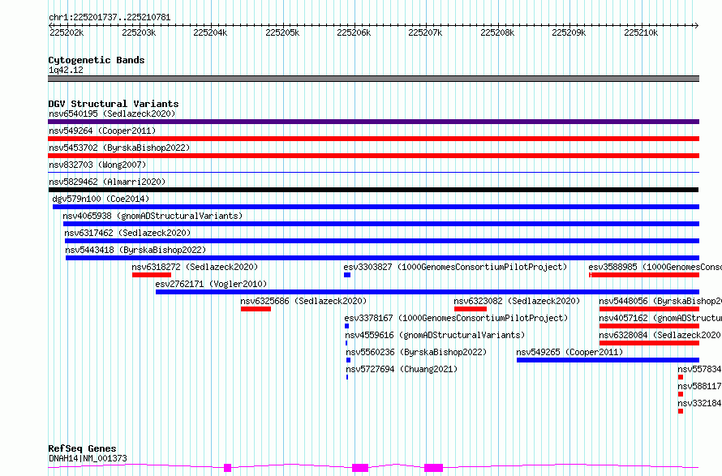
Task: Click the DGV Structural Variants track heading
Action: click(114, 104)
